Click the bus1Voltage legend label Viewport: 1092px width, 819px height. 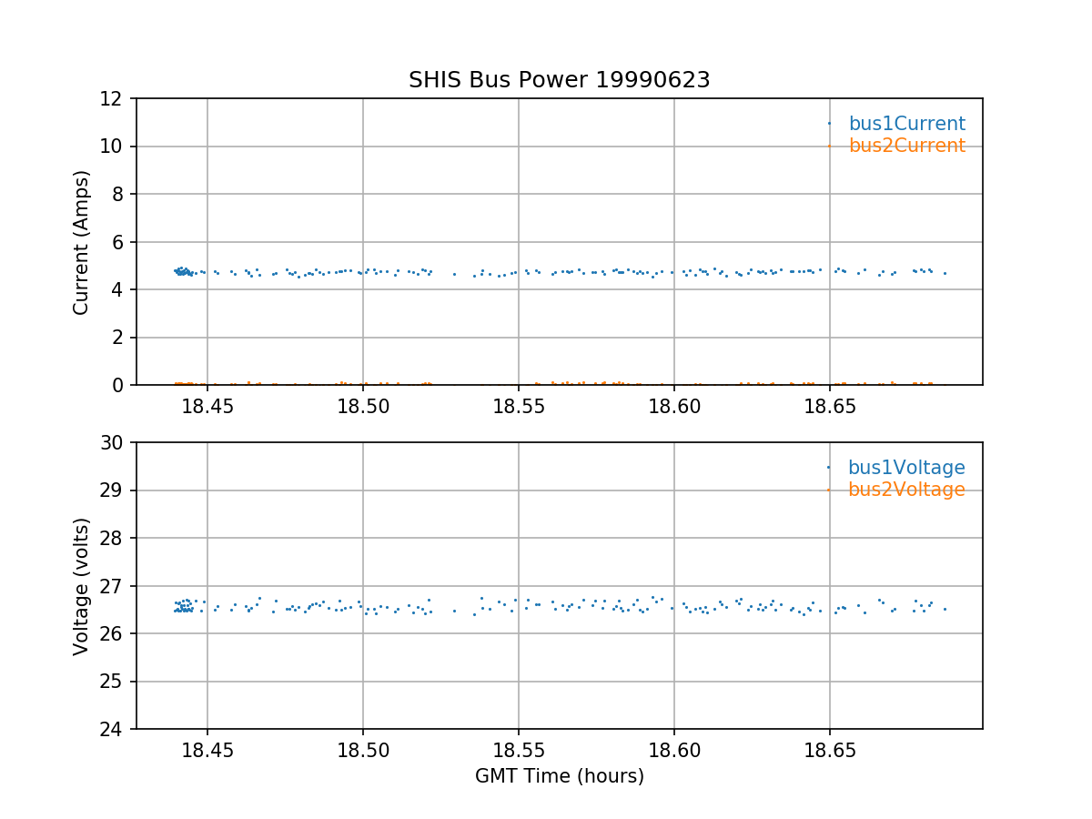(x=906, y=468)
